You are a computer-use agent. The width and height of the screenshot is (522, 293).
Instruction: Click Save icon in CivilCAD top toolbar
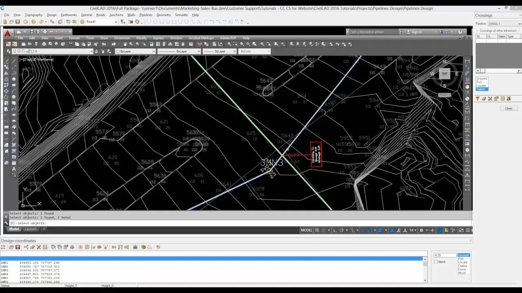pos(18,22)
